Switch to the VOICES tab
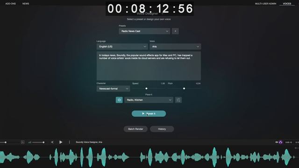299x168 pixels. click(287, 4)
